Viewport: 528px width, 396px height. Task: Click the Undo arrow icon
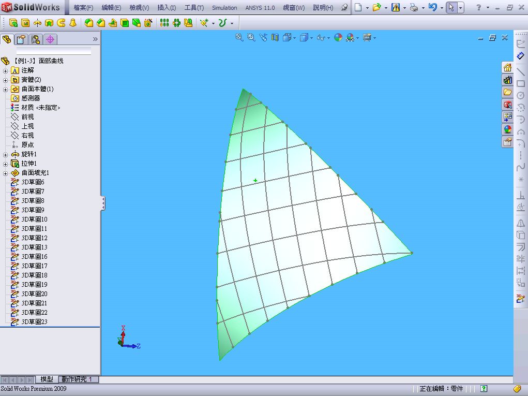[x=433, y=7]
